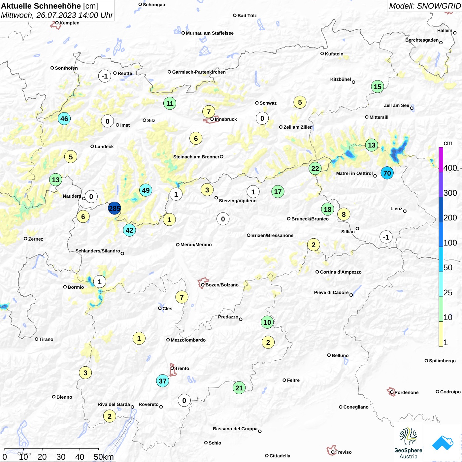Click the GeoSphere Austria logo
462x462 pixels.
tap(408, 443)
